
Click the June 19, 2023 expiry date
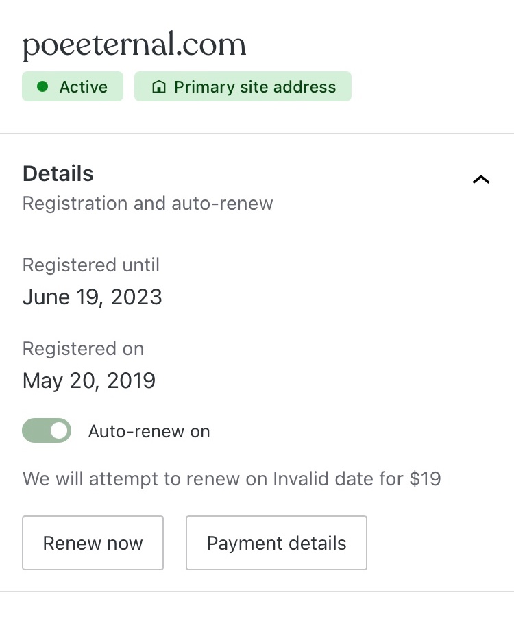pos(93,297)
